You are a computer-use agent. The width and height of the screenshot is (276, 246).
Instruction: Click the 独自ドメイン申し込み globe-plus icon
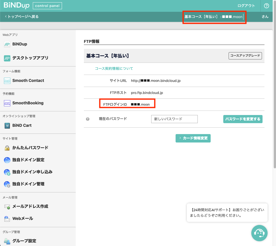7,172
